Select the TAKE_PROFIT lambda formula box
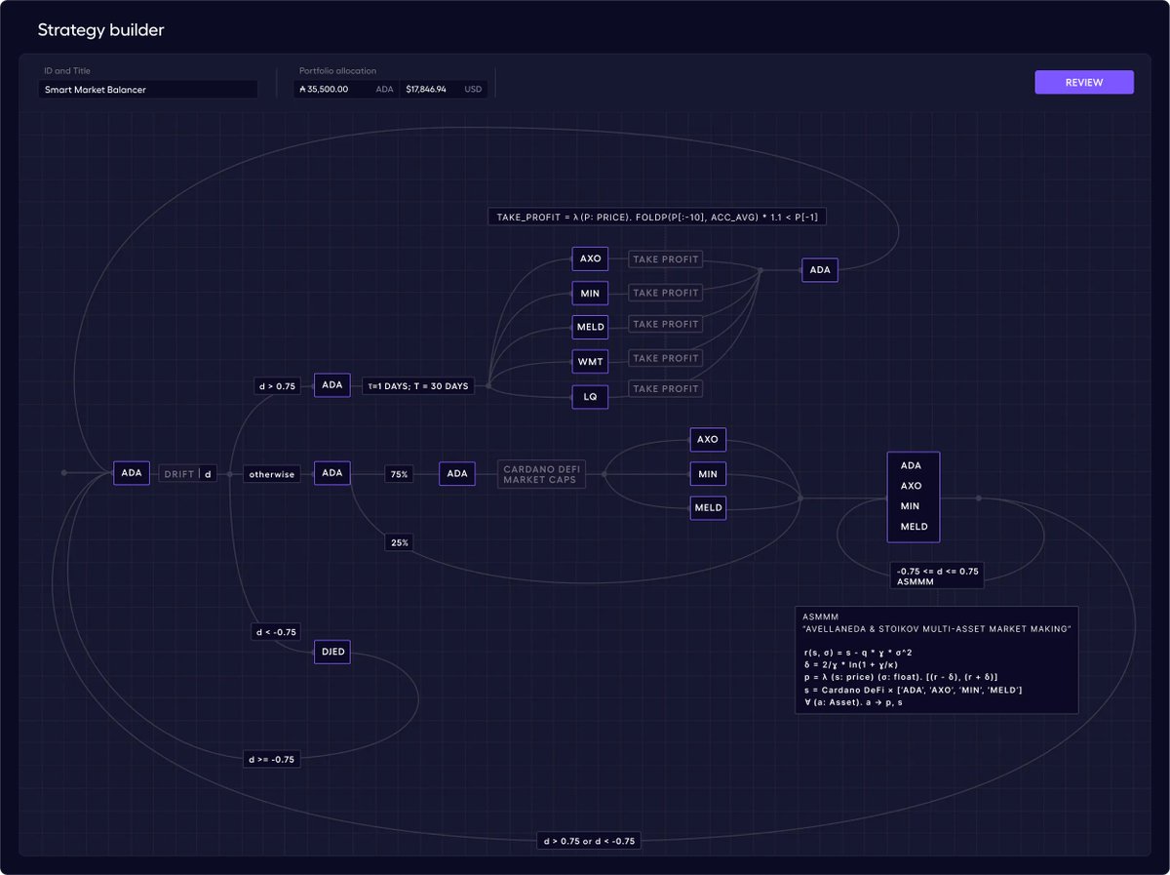 point(656,217)
